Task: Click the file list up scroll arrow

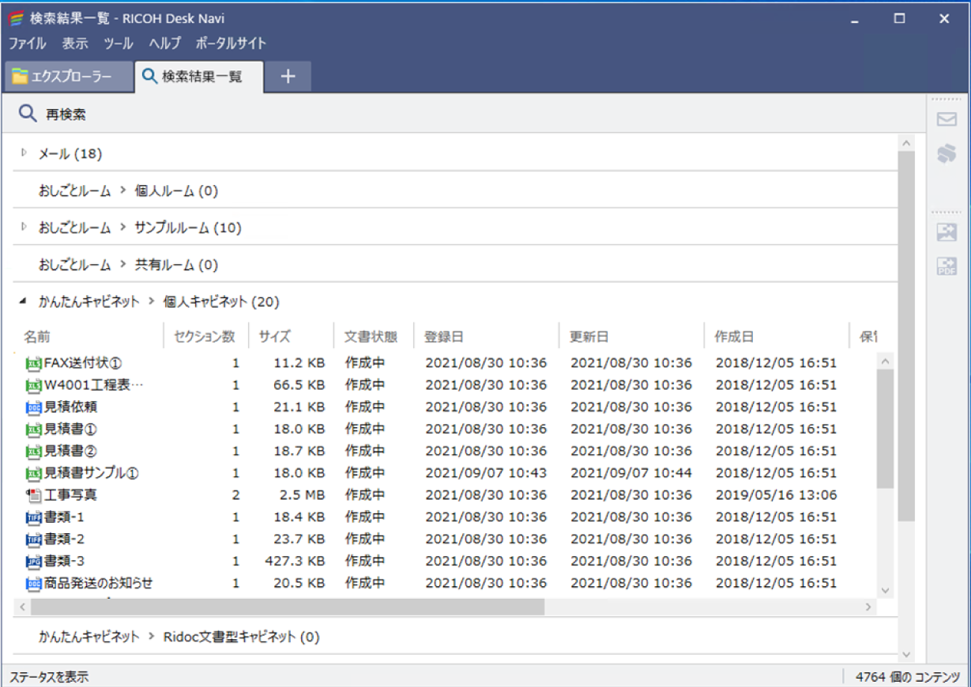Action: pos(886,361)
